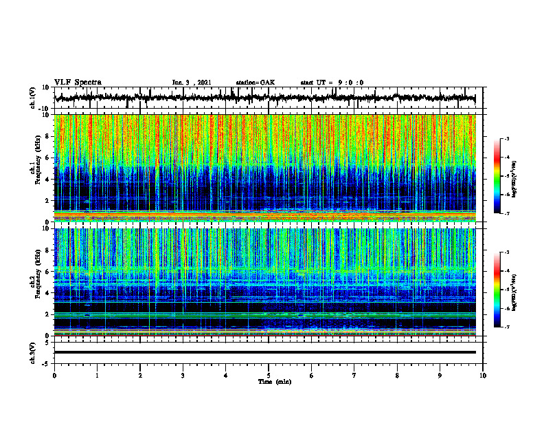Select the "Jan. 3 , 2021" date text

coord(192,83)
